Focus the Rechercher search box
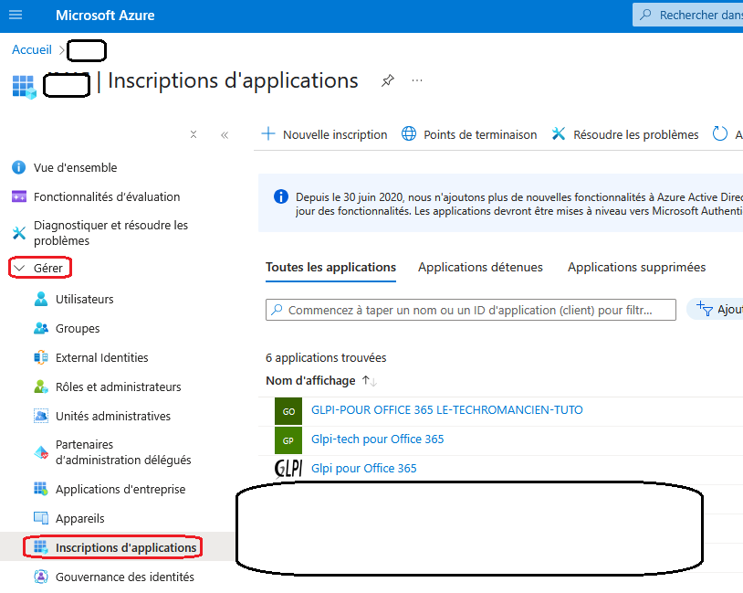This screenshot has height=593, width=743. click(x=688, y=15)
